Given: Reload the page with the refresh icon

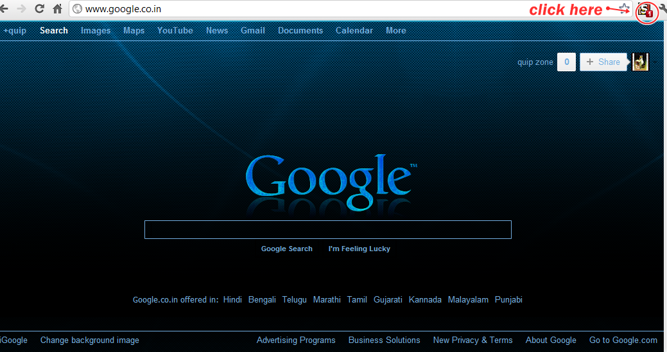Looking at the screenshot, I should [x=40, y=8].
